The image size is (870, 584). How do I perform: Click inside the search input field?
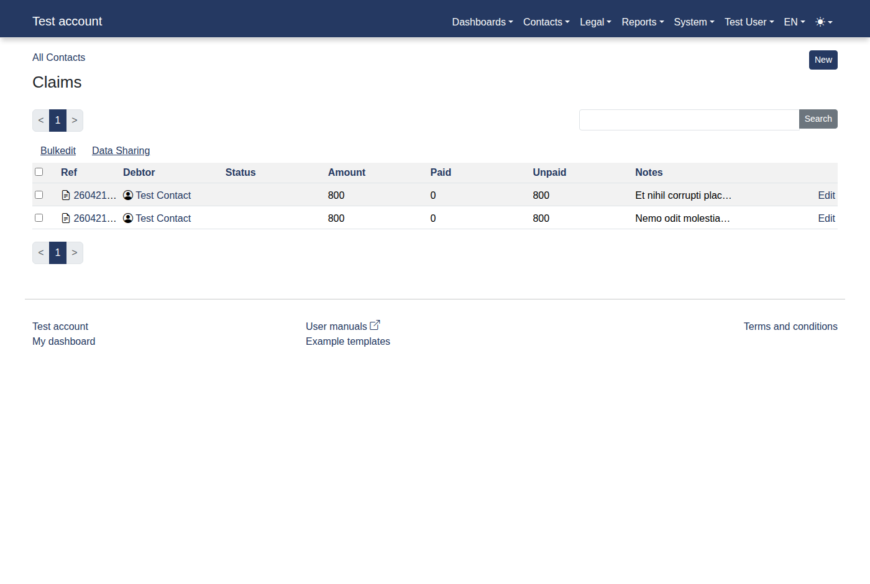(684, 120)
